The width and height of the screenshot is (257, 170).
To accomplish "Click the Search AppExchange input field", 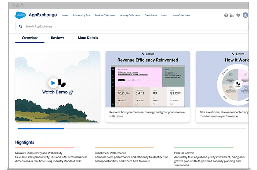I will (128, 26).
